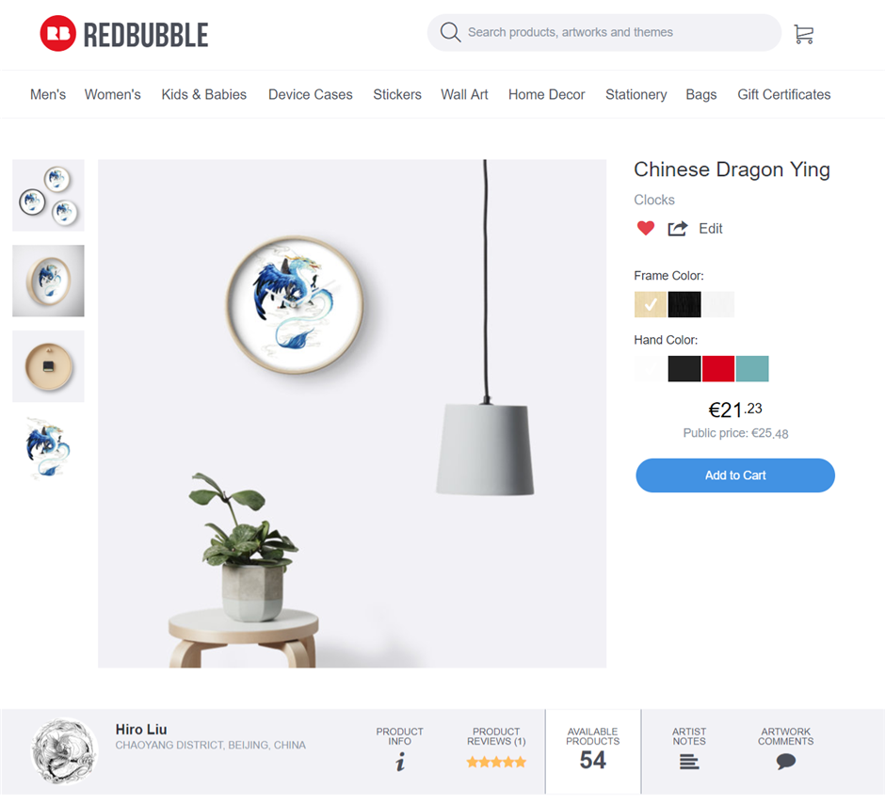
Task: Click Hiro Liu artist avatar
Action: [64, 751]
